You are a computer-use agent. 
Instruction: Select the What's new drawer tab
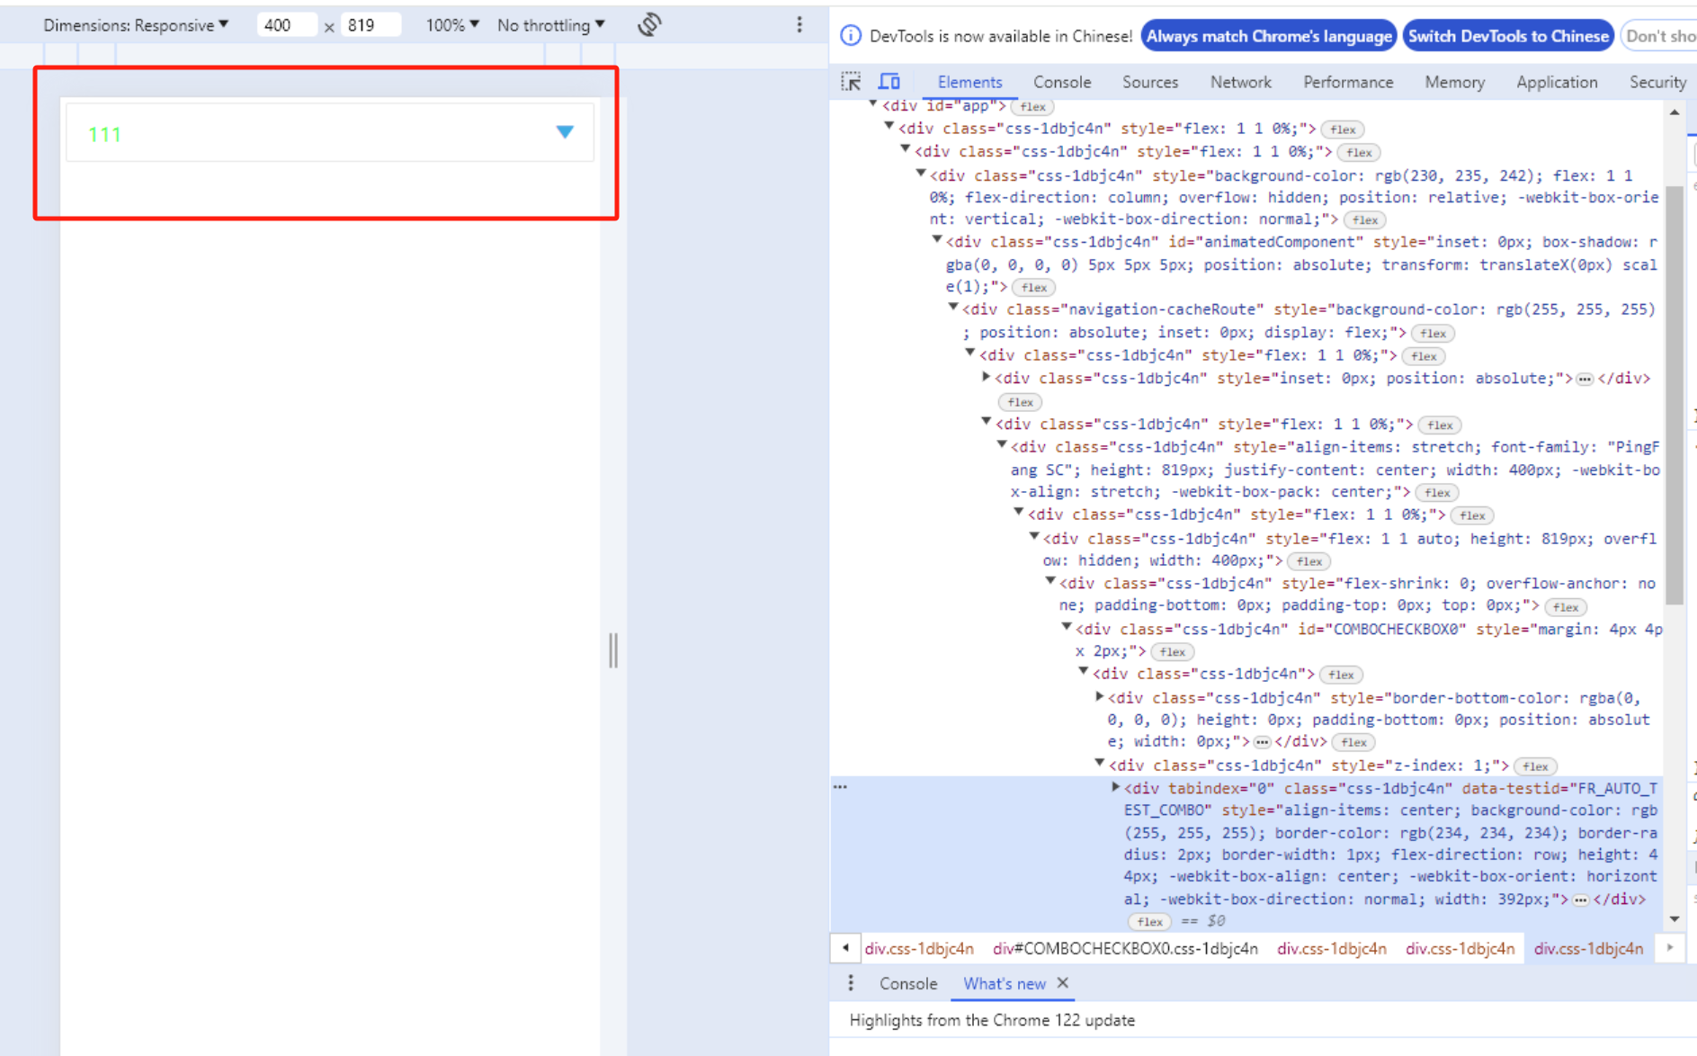click(1004, 983)
